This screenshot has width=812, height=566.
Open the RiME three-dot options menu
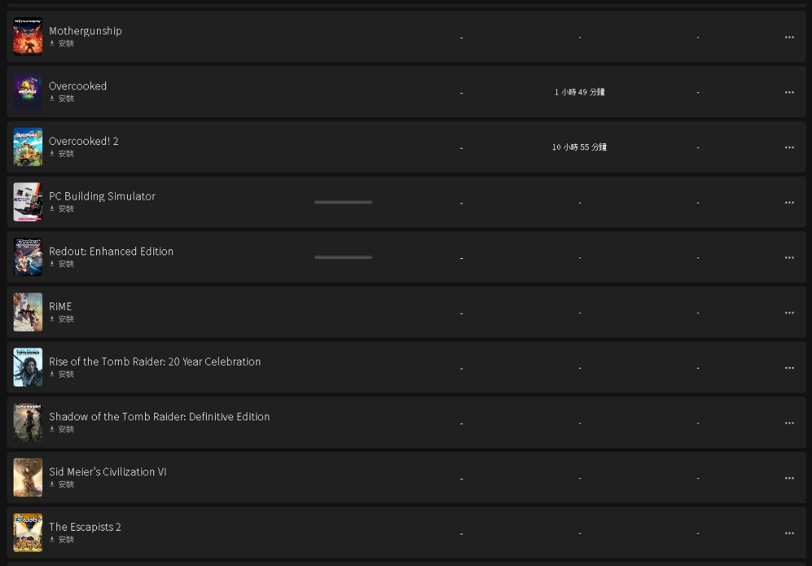(x=789, y=313)
